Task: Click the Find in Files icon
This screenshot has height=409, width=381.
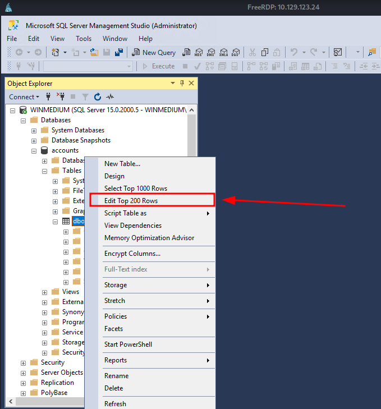Action: [372, 52]
